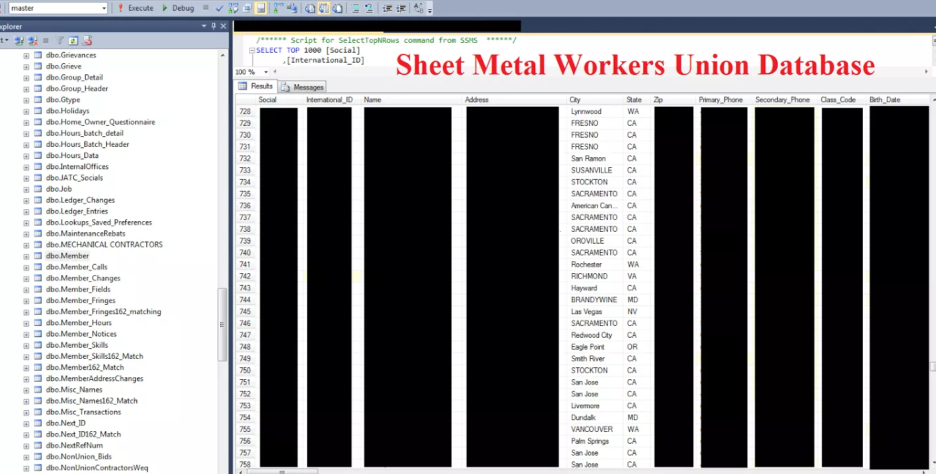Collapse the SELECT statement outline minus toggle

tap(252, 50)
